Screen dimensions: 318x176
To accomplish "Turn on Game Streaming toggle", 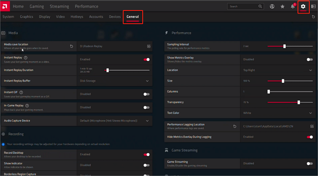I will coord(309,163).
